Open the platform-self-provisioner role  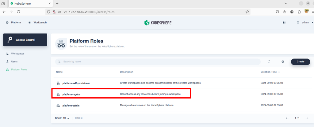click(x=76, y=83)
